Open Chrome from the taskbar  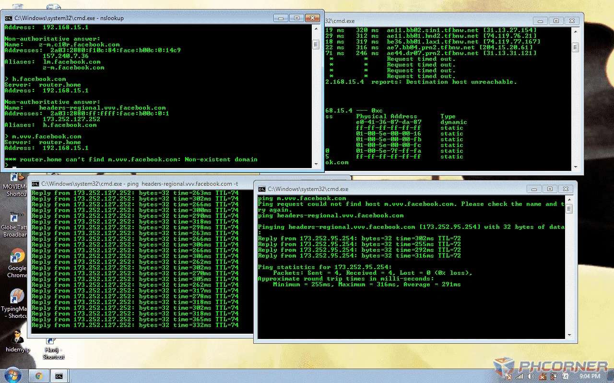tap(39, 376)
